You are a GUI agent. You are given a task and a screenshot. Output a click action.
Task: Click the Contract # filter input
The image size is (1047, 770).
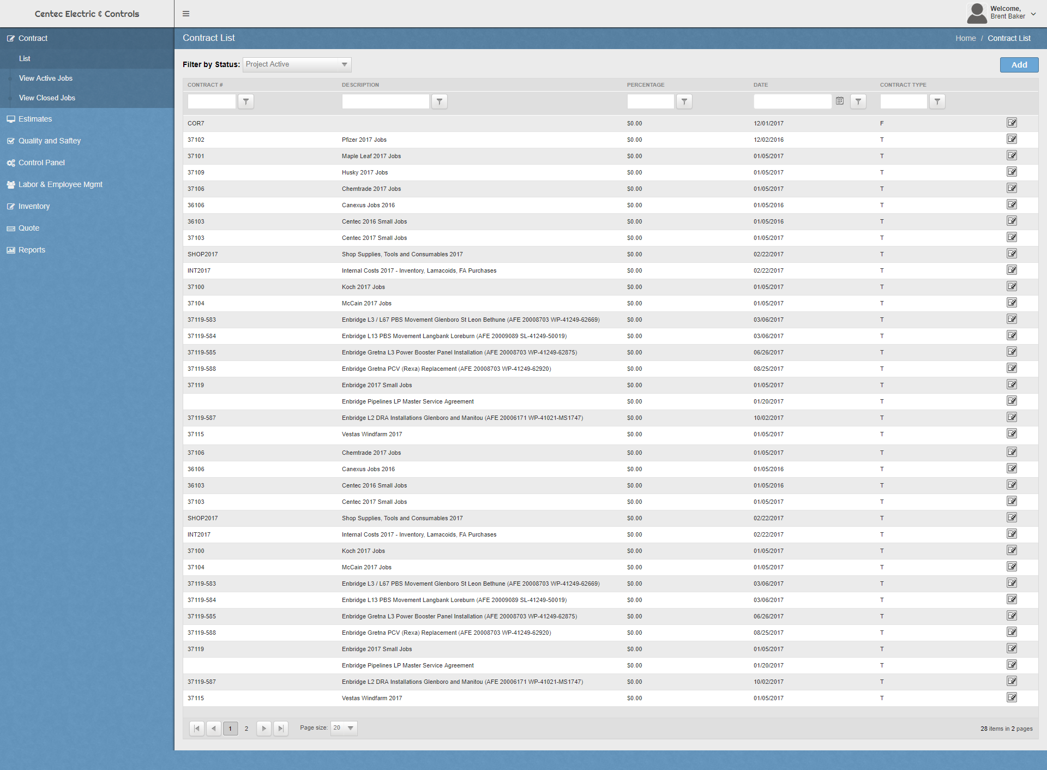tap(212, 101)
